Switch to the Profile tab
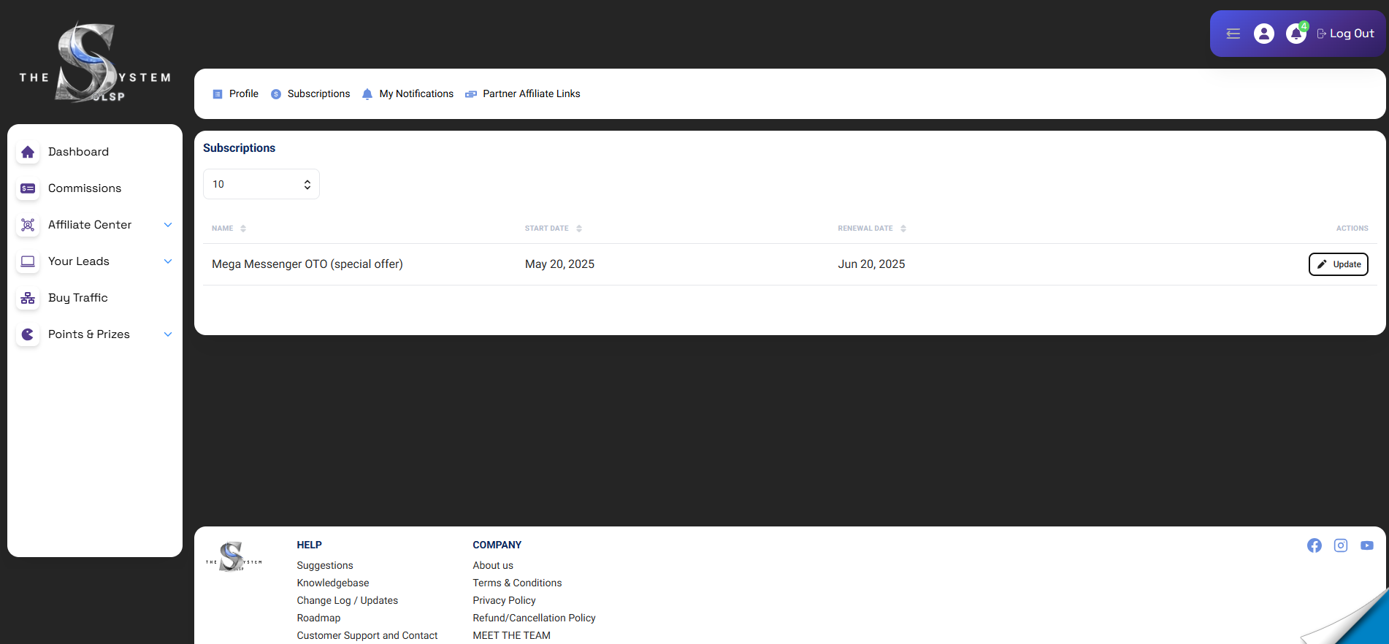 coord(235,93)
